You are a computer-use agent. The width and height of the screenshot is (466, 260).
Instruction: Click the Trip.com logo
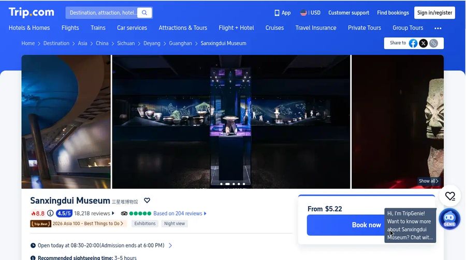32,12
